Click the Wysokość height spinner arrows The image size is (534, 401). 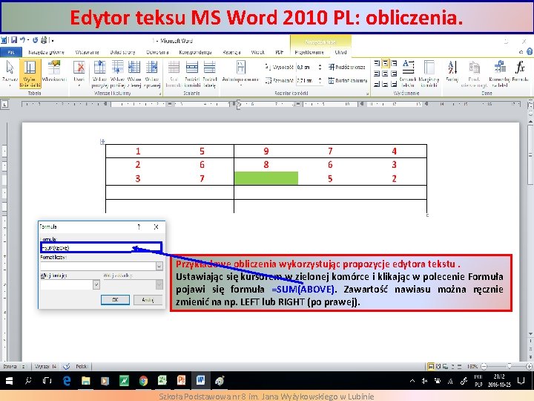tap(320, 67)
